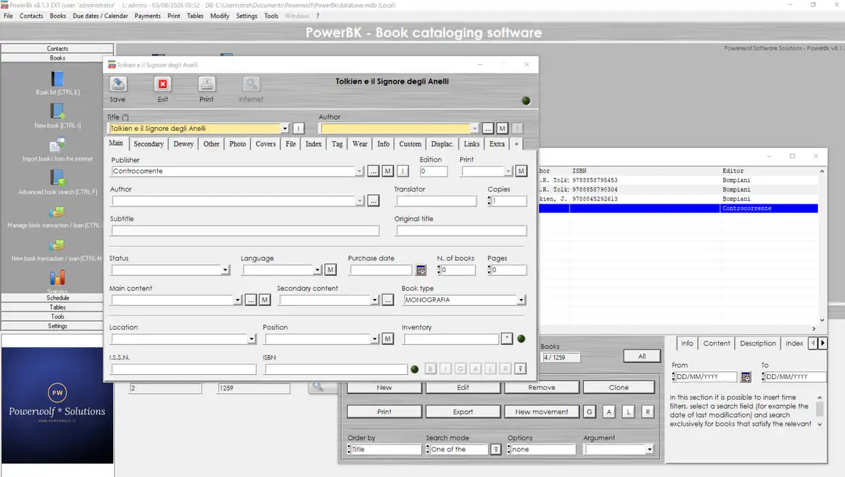Open the Location dropdown
845x477 pixels.
tap(251, 339)
